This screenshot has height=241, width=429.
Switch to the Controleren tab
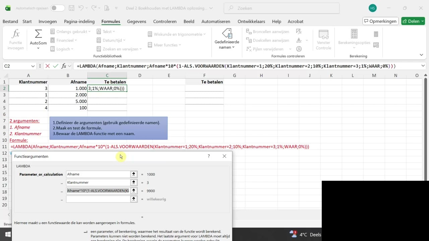(165, 21)
